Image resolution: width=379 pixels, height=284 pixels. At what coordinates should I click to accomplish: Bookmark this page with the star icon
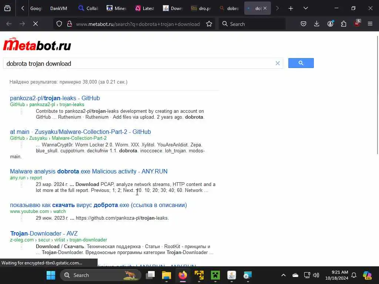coord(209,24)
